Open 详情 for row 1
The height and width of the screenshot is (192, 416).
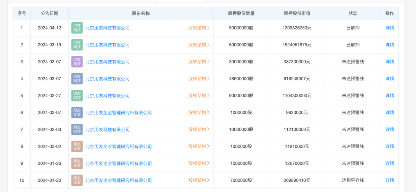390,28
